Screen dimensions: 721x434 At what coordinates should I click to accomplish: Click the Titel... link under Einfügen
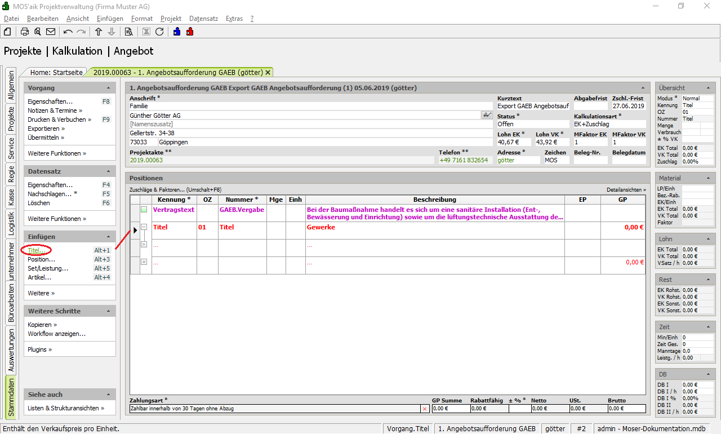tap(37, 250)
